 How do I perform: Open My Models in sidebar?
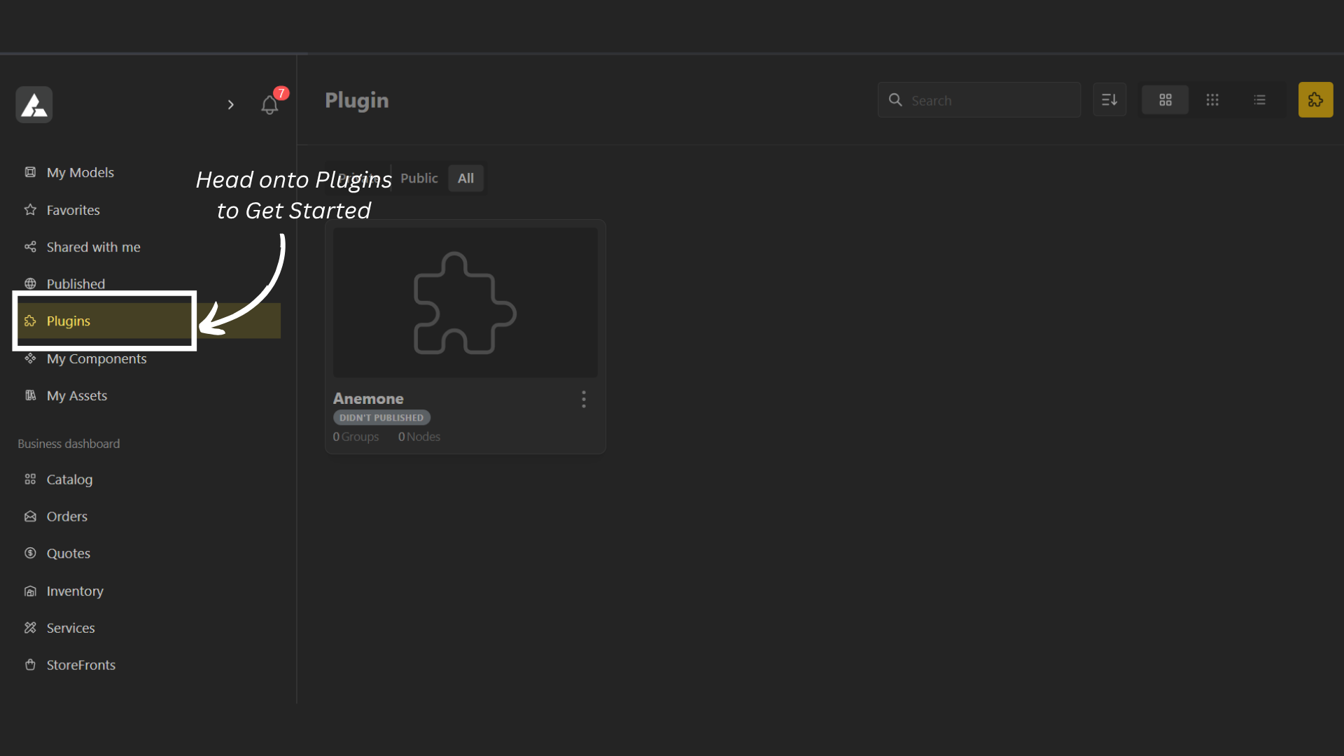80,172
